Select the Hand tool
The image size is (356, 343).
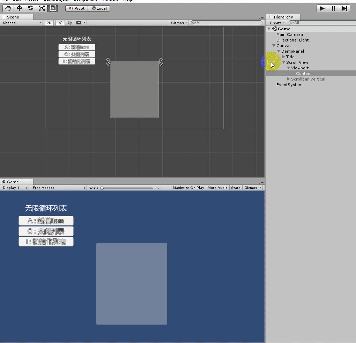pyautogui.click(x=8, y=8)
